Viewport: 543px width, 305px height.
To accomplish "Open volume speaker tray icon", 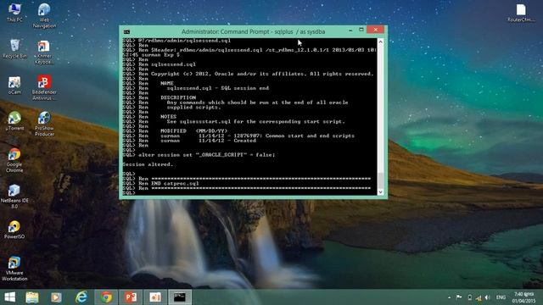I will [488, 297].
